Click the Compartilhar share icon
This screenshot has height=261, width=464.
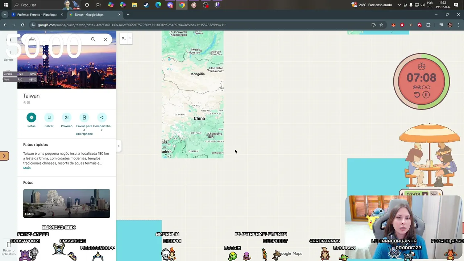101,117
